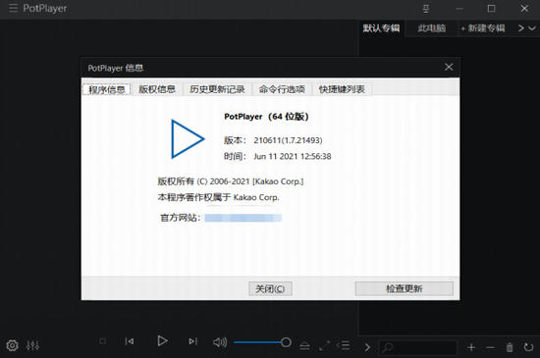Click the playlist search input field

point(418,347)
